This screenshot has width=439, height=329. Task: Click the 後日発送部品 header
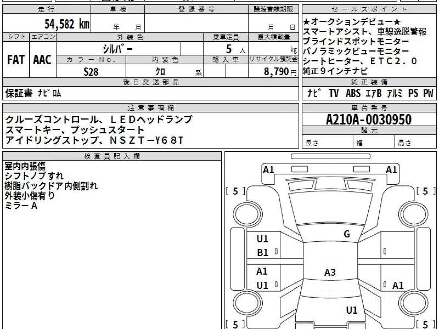(151, 82)
